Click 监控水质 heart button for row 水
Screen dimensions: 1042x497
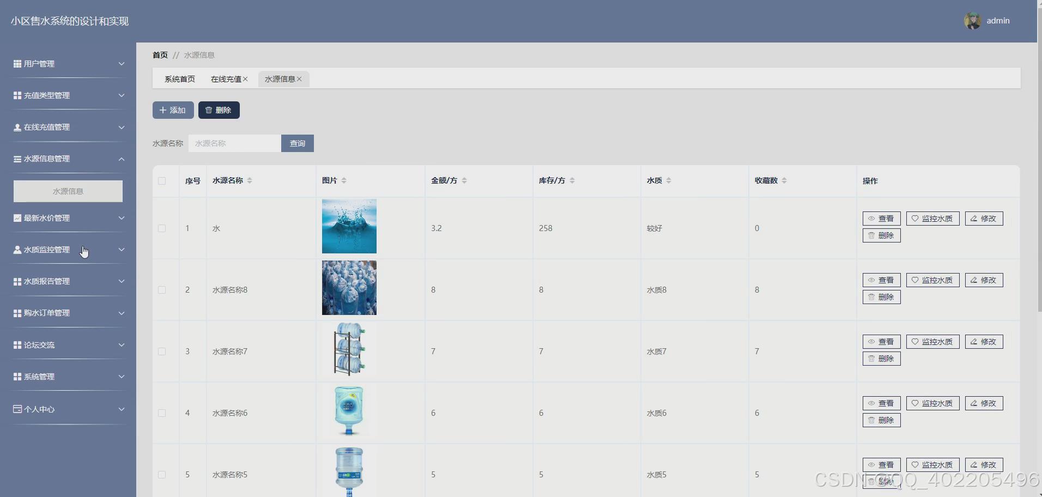932,219
